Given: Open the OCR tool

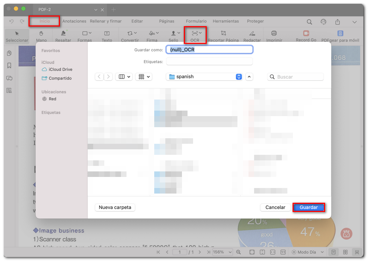Looking at the screenshot, I should pos(195,35).
